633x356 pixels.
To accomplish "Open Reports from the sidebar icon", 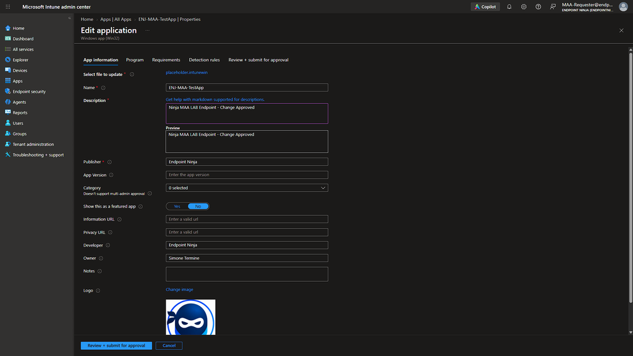I will [x=7, y=112].
